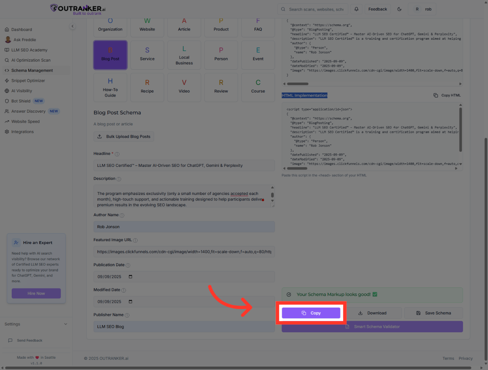Open Bot Shield in the sidebar
Viewport: 488px width, 370px height.
pyautogui.click(x=36, y=101)
